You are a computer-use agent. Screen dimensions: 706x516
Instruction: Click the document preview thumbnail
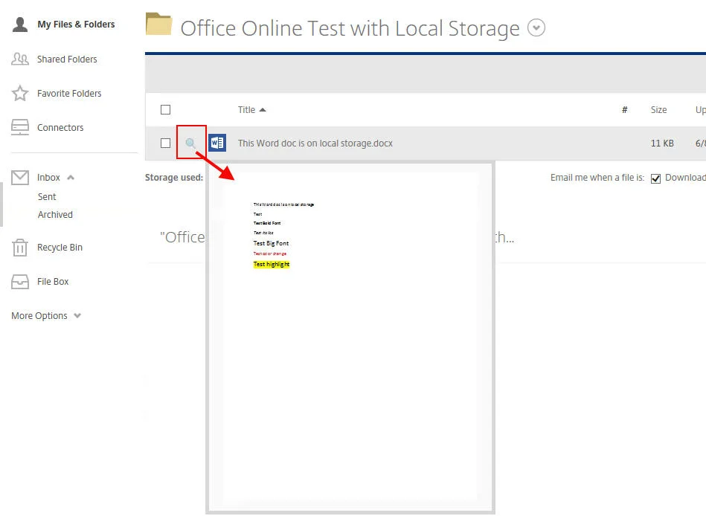[350, 338]
